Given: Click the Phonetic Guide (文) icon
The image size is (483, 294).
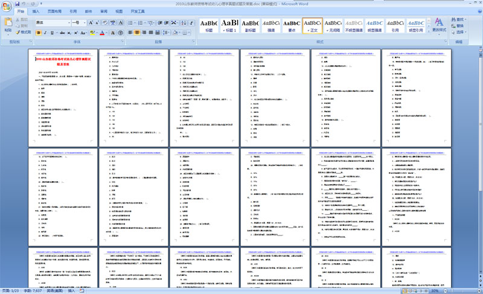Looking at the screenshot, I should click(113, 23).
